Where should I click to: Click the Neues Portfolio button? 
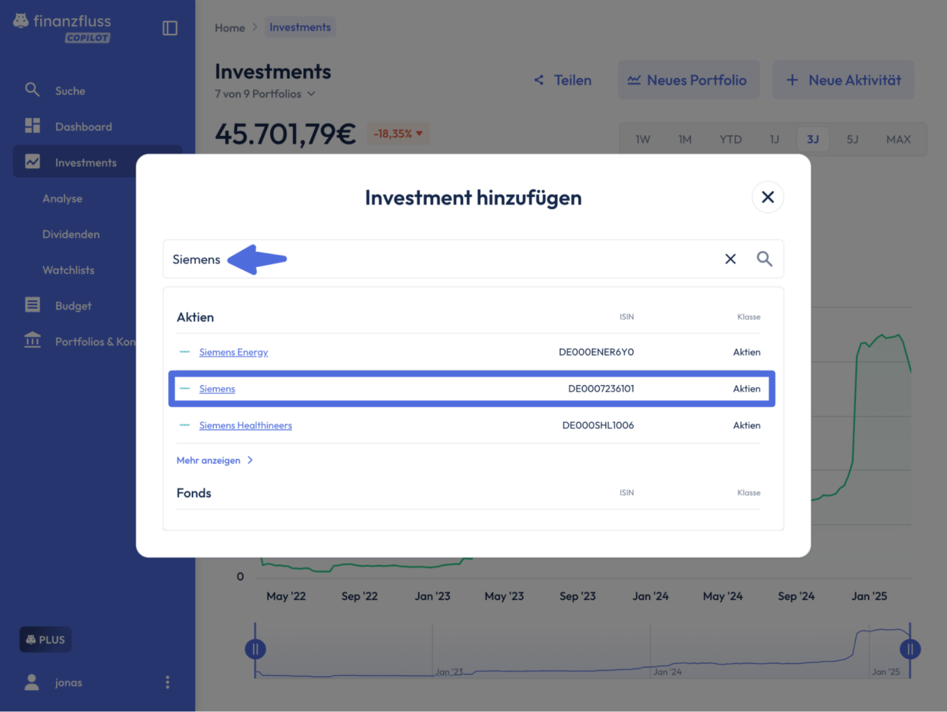688,80
